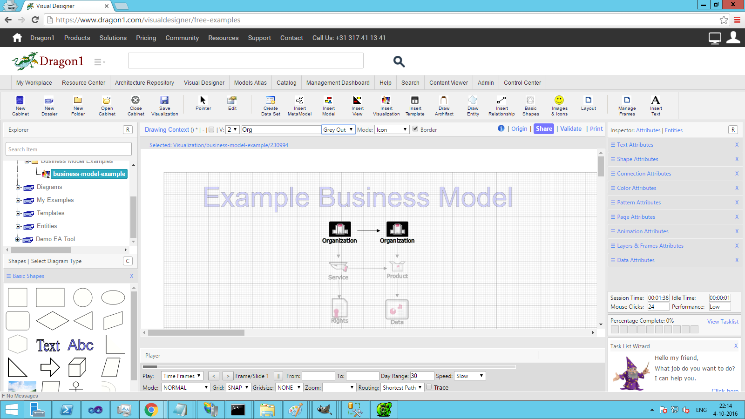Close the Text Attributes panel row
745x419 pixels.
[x=737, y=145]
